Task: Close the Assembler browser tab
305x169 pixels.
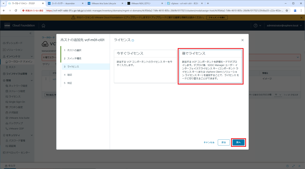Action: 83,3
